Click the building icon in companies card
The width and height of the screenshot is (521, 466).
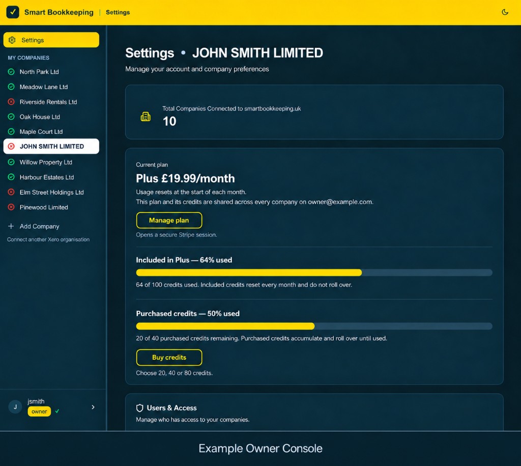coord(146,117)
